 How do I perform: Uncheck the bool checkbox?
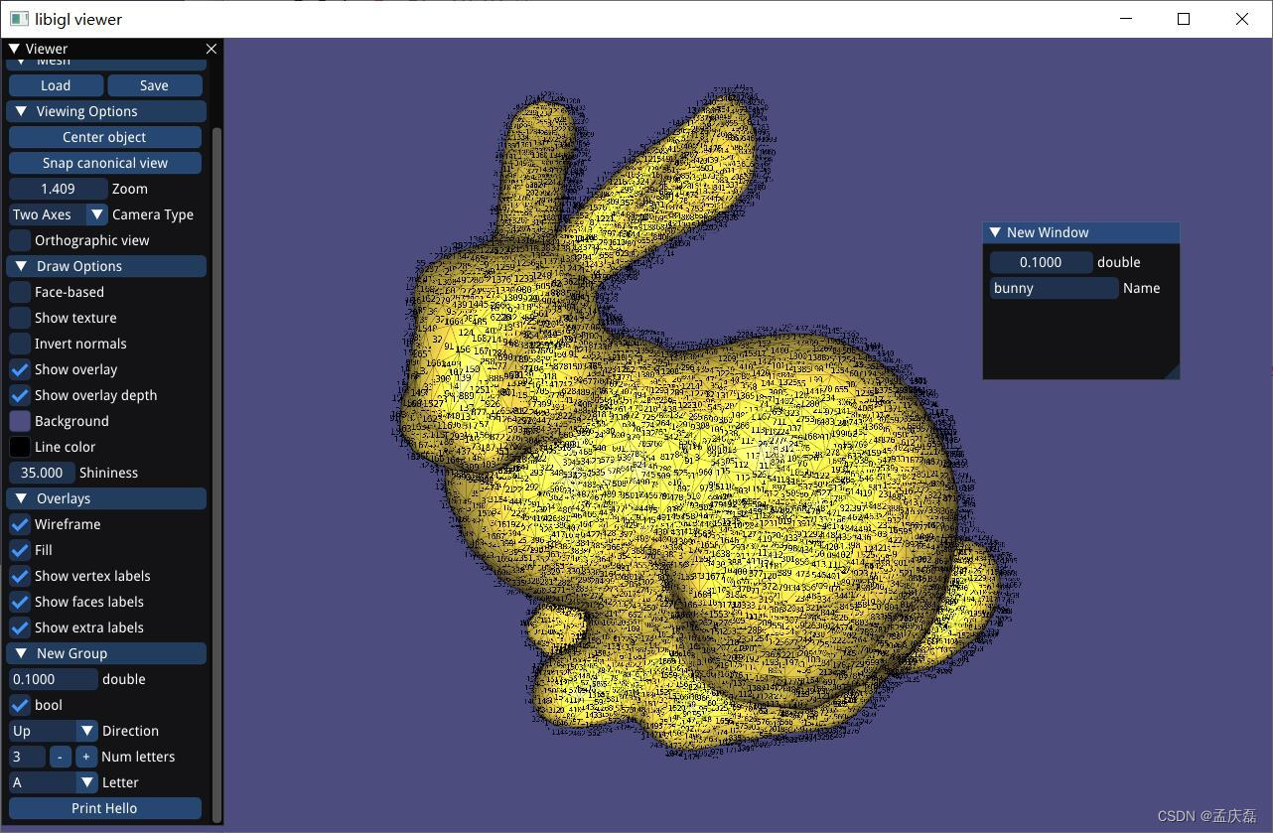point(20,705)
